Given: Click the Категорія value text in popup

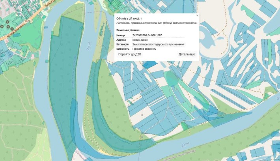Looking at the screenshot, I should (x=159, y=44).
